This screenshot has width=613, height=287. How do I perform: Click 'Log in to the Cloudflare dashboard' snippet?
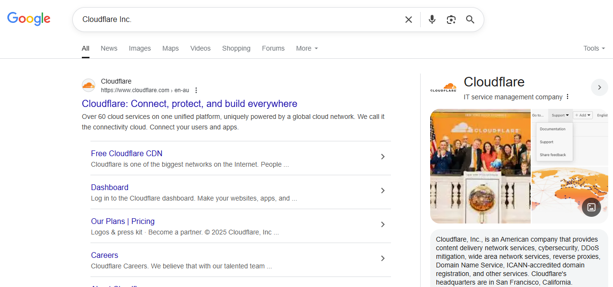[x=194, y=198]
